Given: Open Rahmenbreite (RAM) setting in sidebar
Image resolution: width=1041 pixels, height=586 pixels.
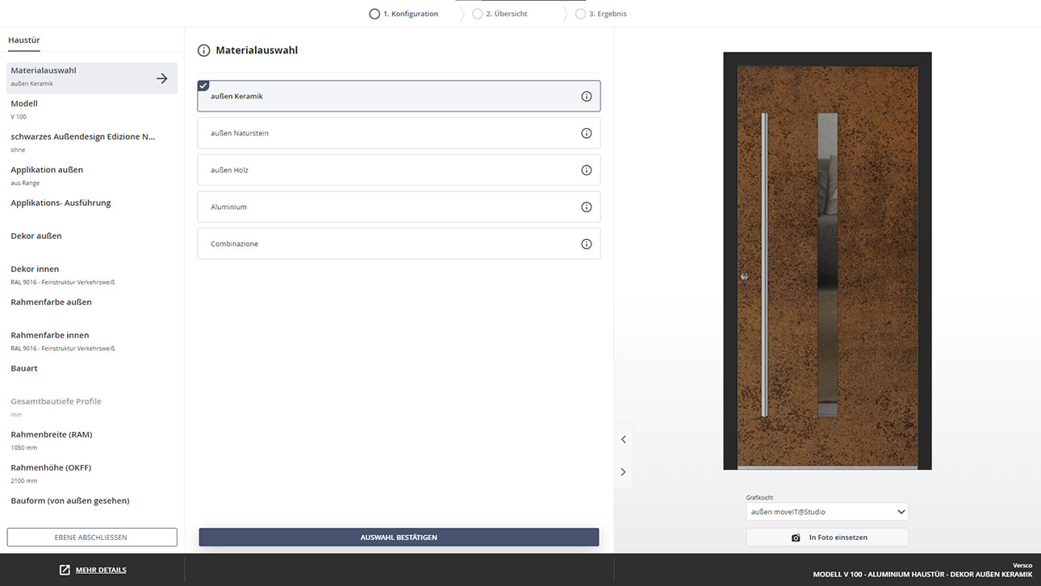Looking at the screenshot, I should [x=52, y=440].
